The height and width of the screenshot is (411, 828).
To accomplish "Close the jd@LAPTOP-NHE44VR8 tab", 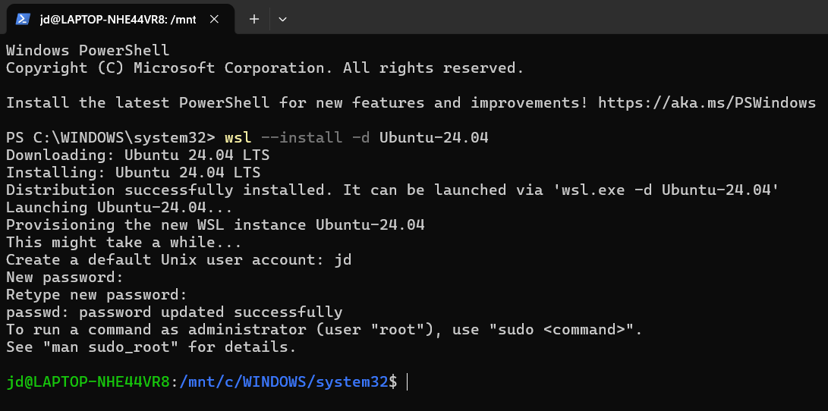I will click(214, 19).
